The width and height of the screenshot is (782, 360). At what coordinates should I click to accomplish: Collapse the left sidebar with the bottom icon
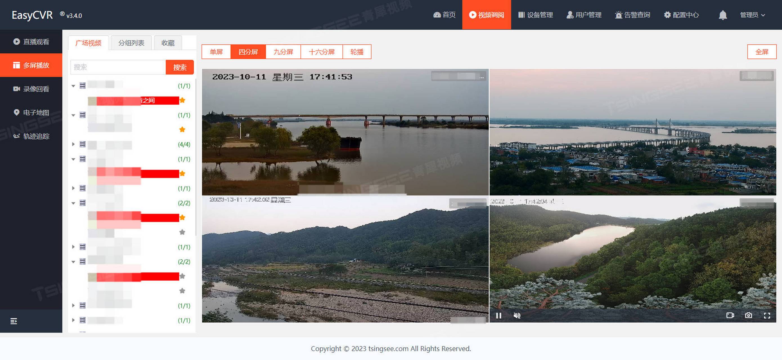point(13,321)
